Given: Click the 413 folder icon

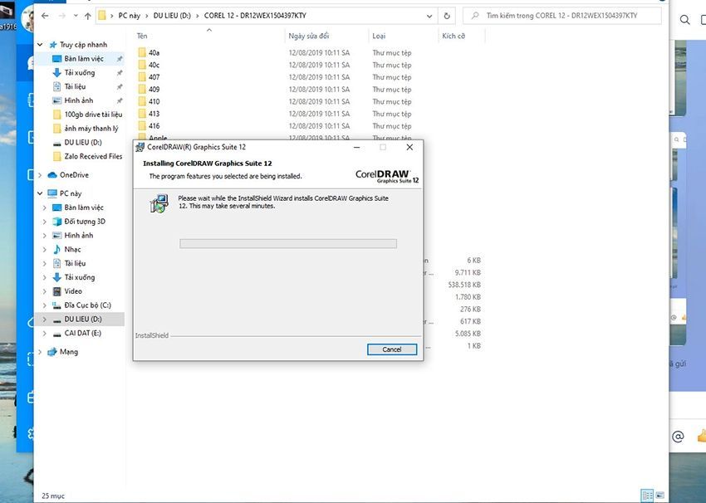Looking at the screenshot, I should tap(142, 114).
